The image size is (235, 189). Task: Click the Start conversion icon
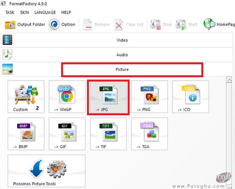point(181,25)
